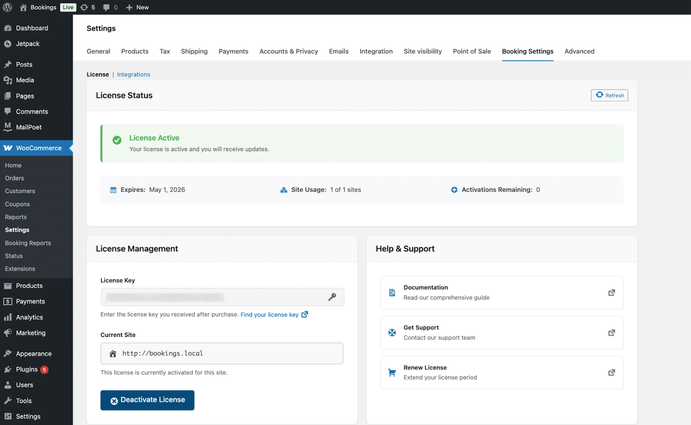
Task: Click the Media library icon
Action: point(8,80)
